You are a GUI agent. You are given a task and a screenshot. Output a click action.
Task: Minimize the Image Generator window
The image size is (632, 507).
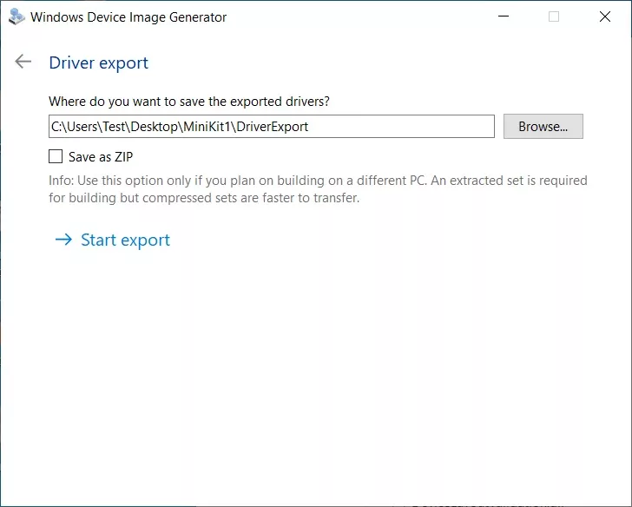pyautogui.click(x=504, y=16)
